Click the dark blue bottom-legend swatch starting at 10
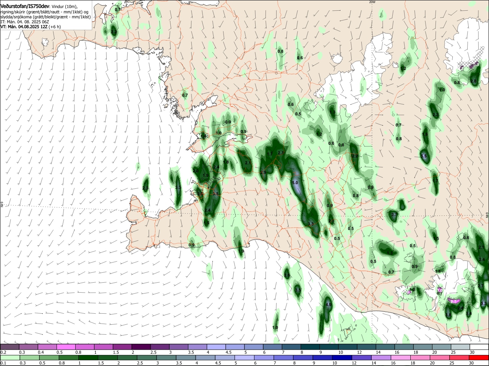This screenshot has width=489, height=366. (x=342, y=358)
